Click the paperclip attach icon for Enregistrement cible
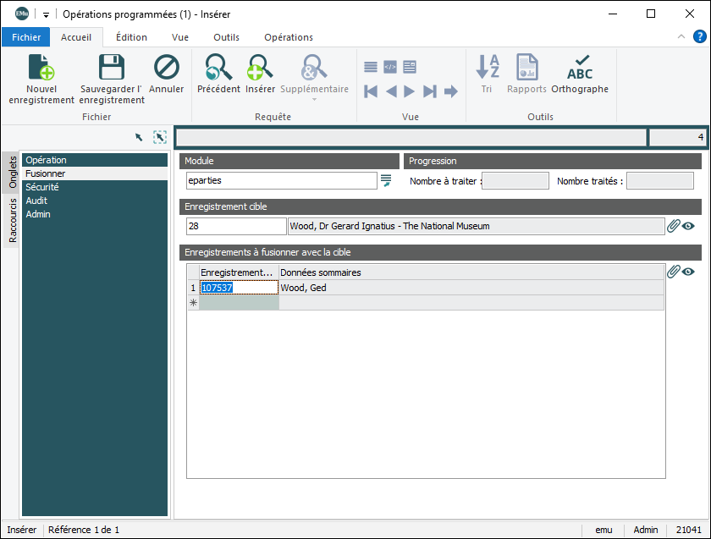This screenshot has width=711, height=539. pos(674,226)
